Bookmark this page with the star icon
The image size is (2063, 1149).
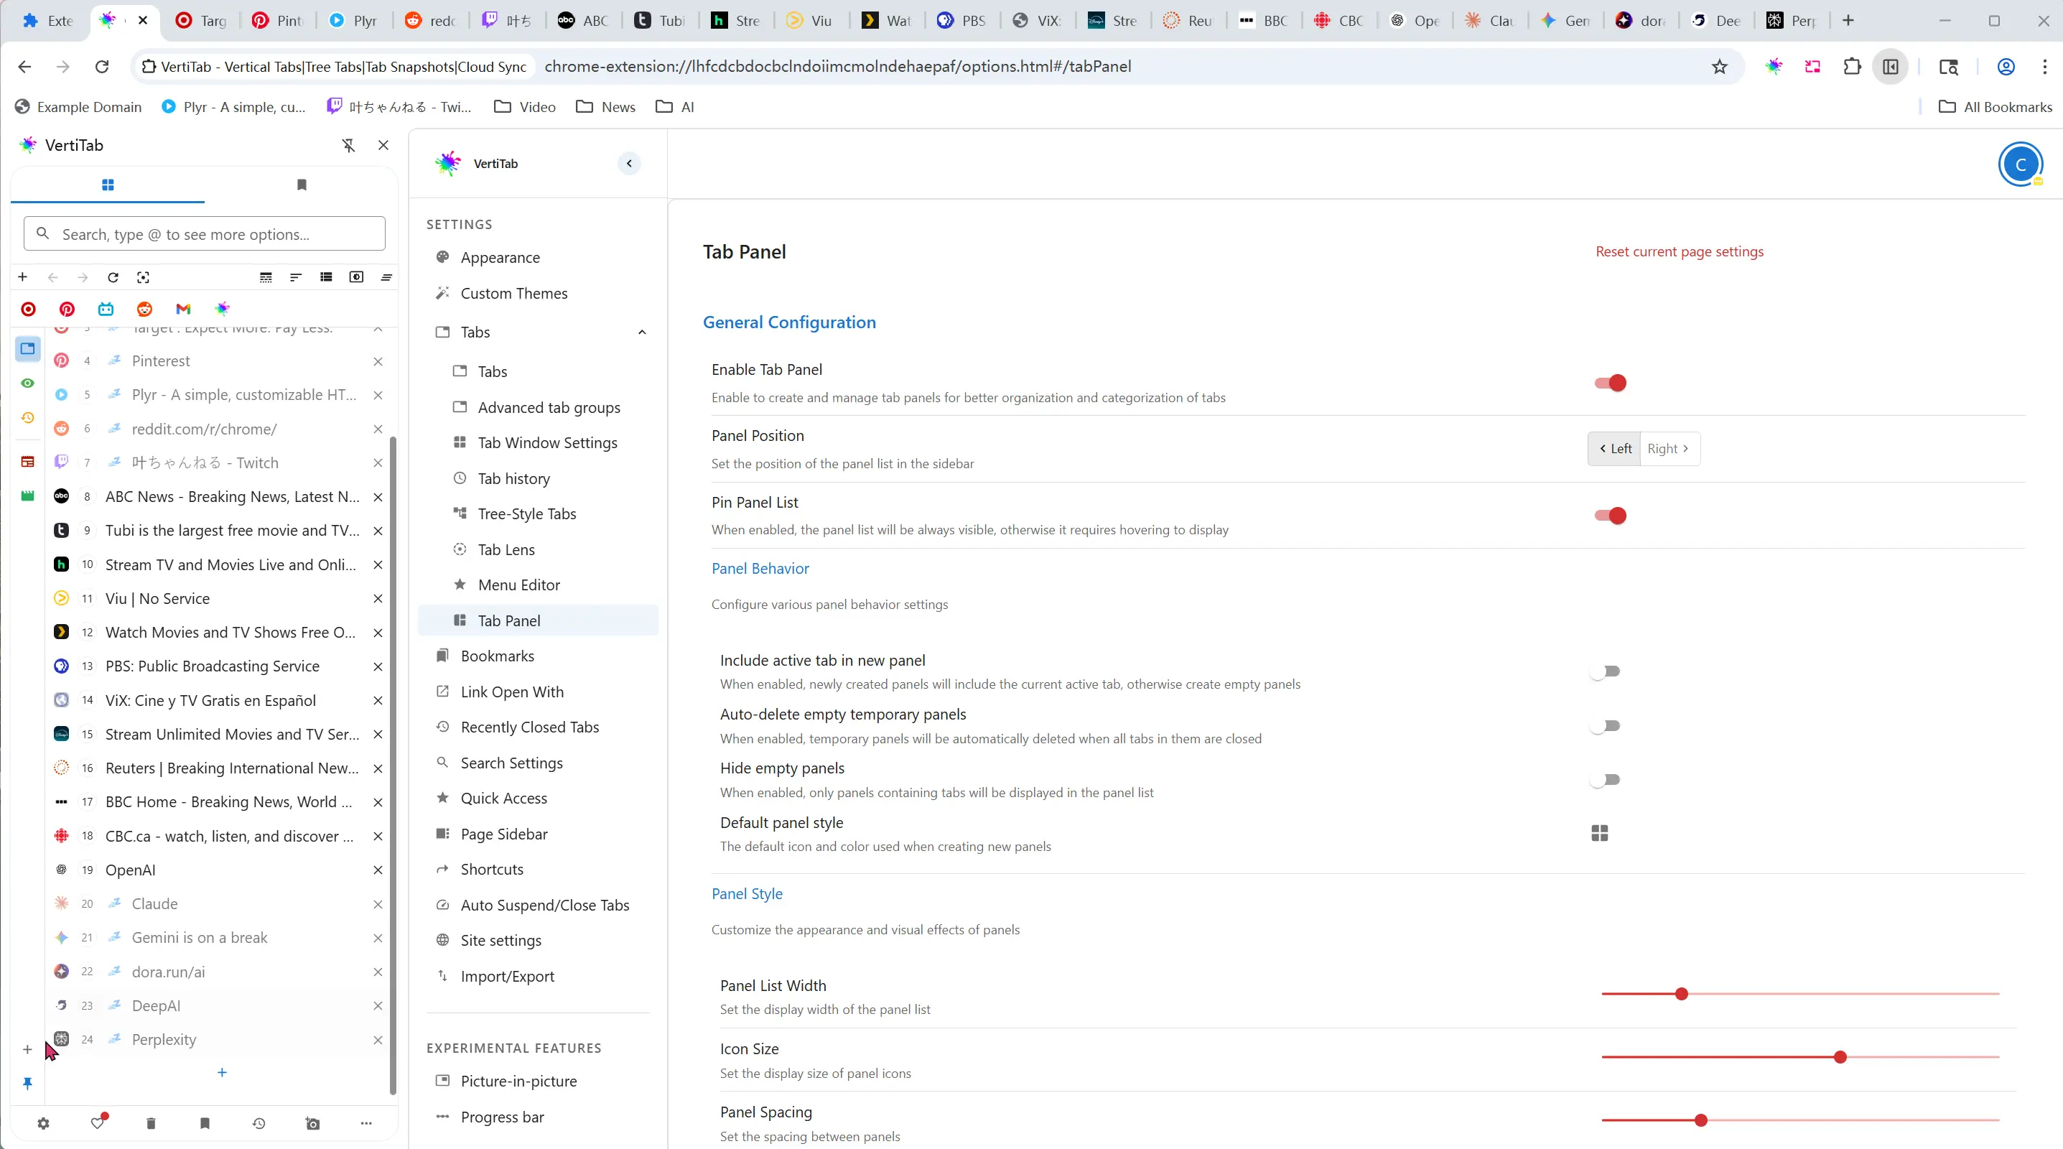pos(1720,67)
